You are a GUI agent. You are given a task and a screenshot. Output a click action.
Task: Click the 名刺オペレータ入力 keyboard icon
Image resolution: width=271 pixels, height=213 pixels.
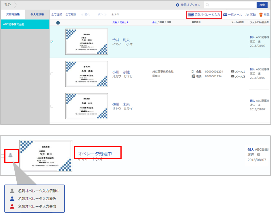[x=191, y=14]
